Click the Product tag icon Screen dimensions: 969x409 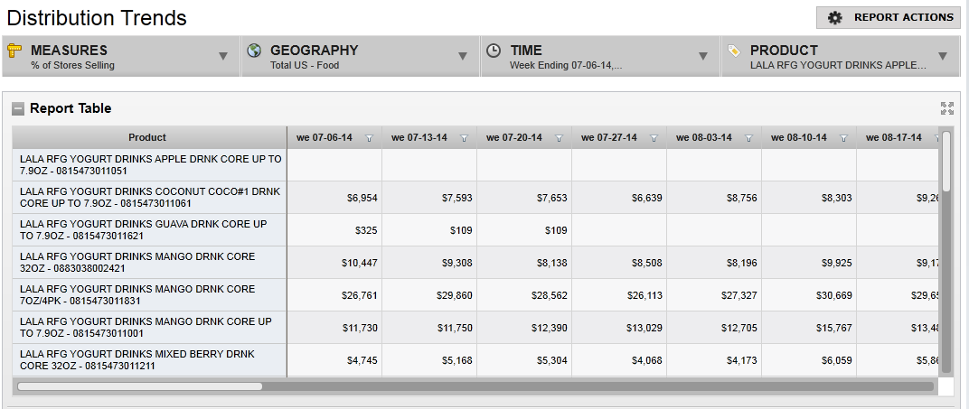[733, 51]
